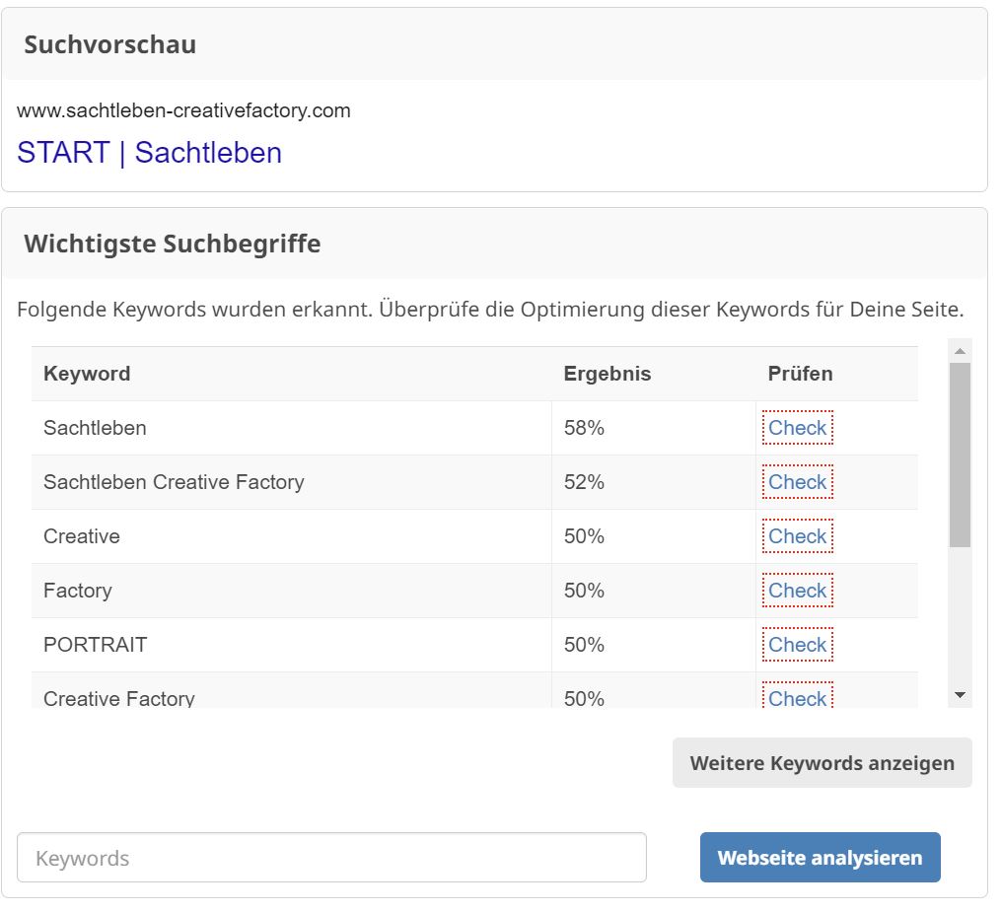The image size is (1002, 912).
Task: Click the Suchvorschau panel heading
Action: (109, 44)
